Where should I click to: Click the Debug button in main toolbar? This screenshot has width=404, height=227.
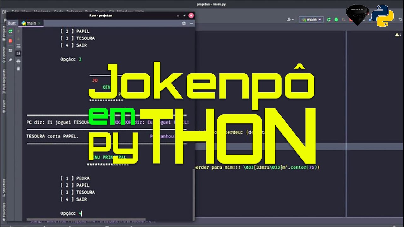click(336, 20)
